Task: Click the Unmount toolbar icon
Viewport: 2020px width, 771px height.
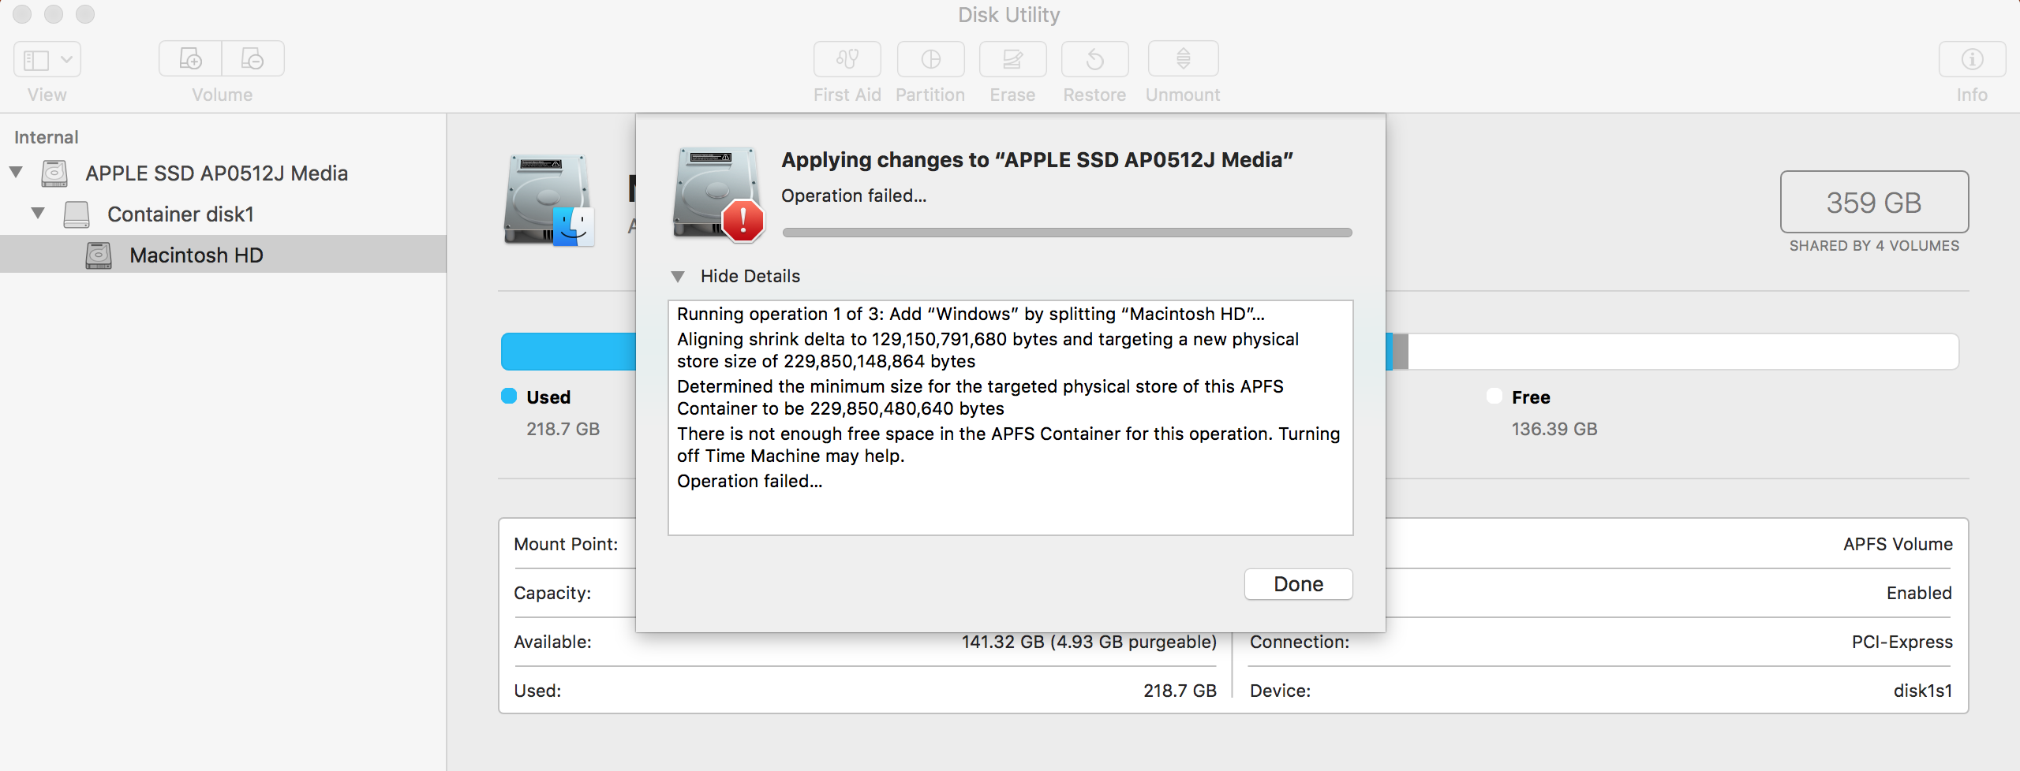Action: pyautogui.click(x=1183, y=59)
